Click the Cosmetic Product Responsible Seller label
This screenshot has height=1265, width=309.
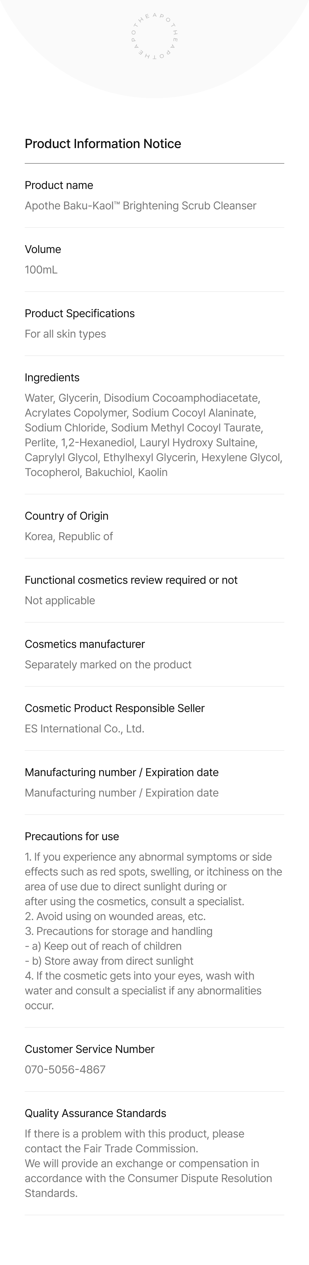tap(115, 708)
